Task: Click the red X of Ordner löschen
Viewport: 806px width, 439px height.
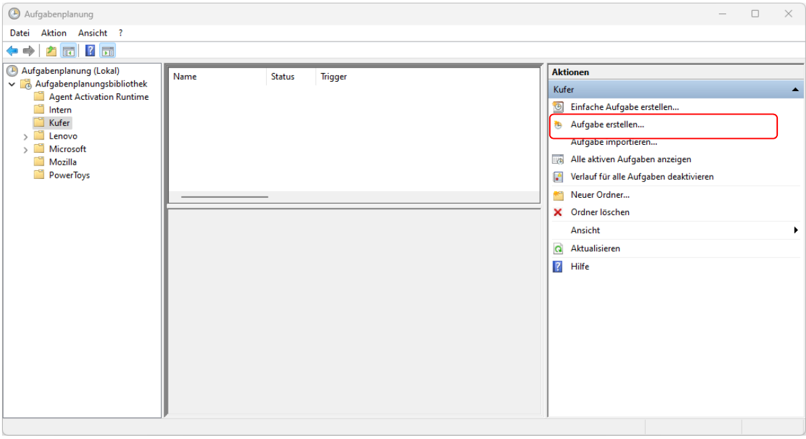Action: [558, 212]
